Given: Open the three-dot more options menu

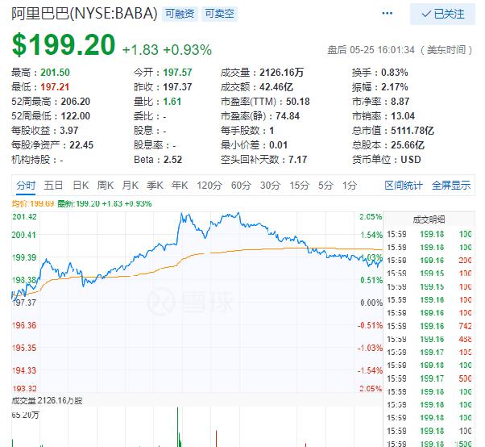Looking at the screenshot, I should pyautogui.click(x=387, y=14).
